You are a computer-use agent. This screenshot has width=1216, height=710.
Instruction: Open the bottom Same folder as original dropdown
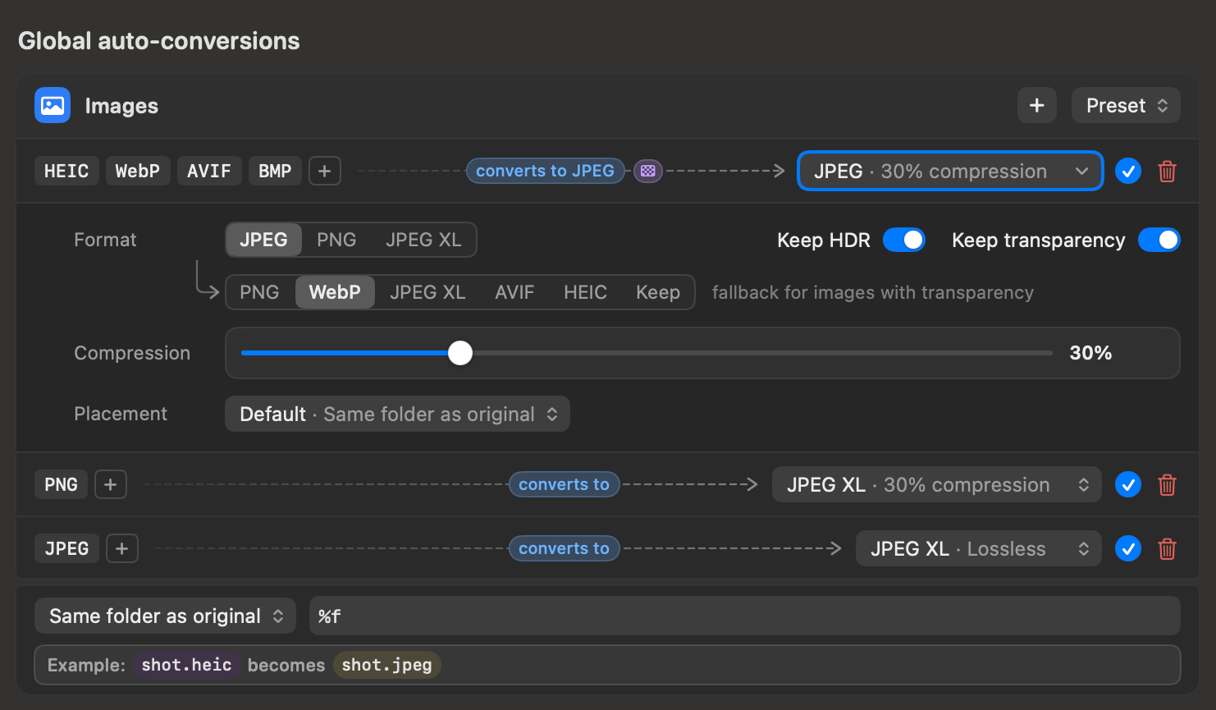pyautogui.click(x=166, y=616)
